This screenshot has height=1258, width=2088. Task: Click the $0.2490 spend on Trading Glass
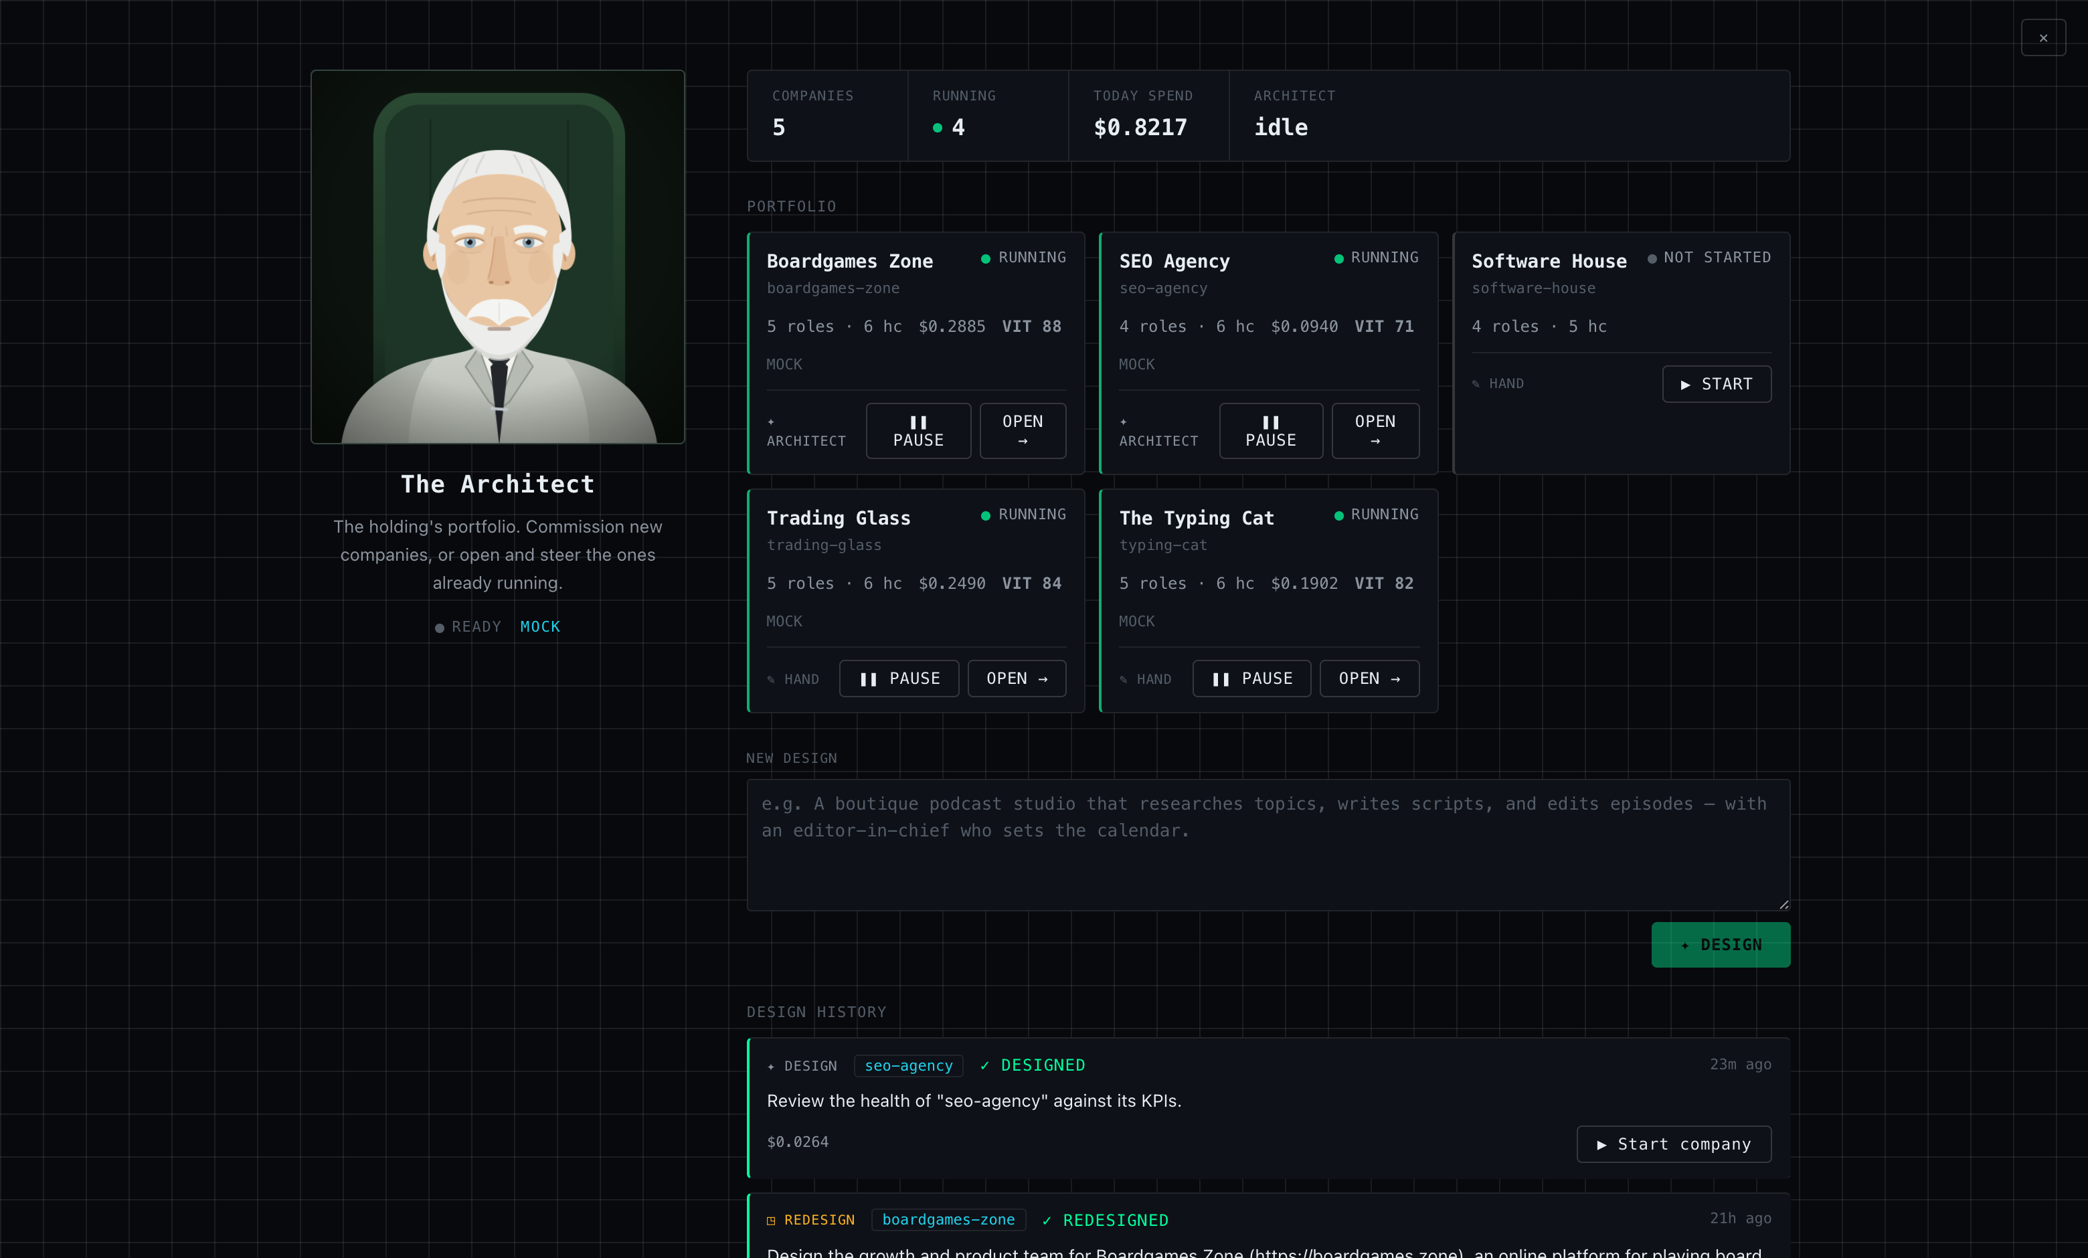(x=952, y=583)
